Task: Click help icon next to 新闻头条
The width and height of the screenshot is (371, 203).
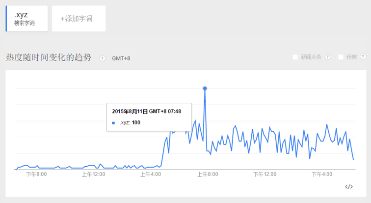Action: click(328, 57)
